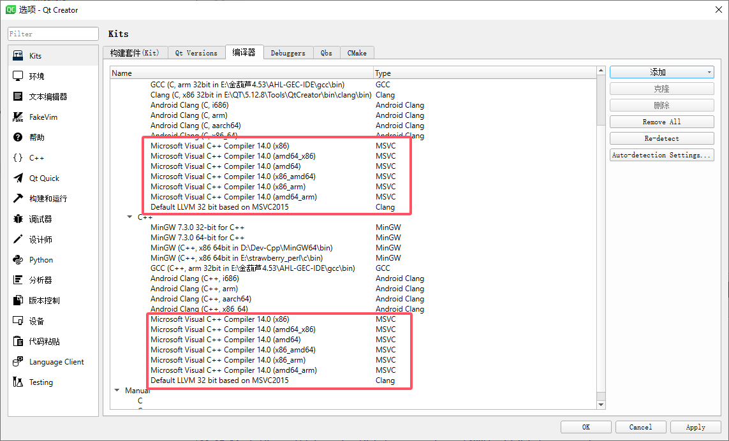Click the FakeVim icon in sidebar
Image resolution: width=729 pixels, height=441 pixels.
(x=18, y=117)
